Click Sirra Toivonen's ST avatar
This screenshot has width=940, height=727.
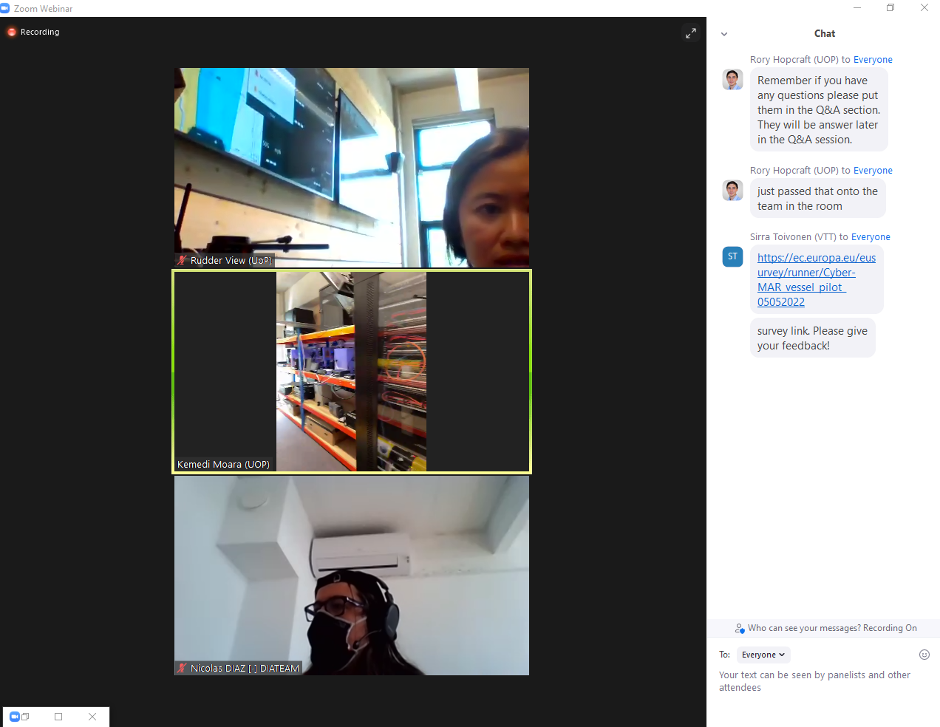click(x=732, y=256)
